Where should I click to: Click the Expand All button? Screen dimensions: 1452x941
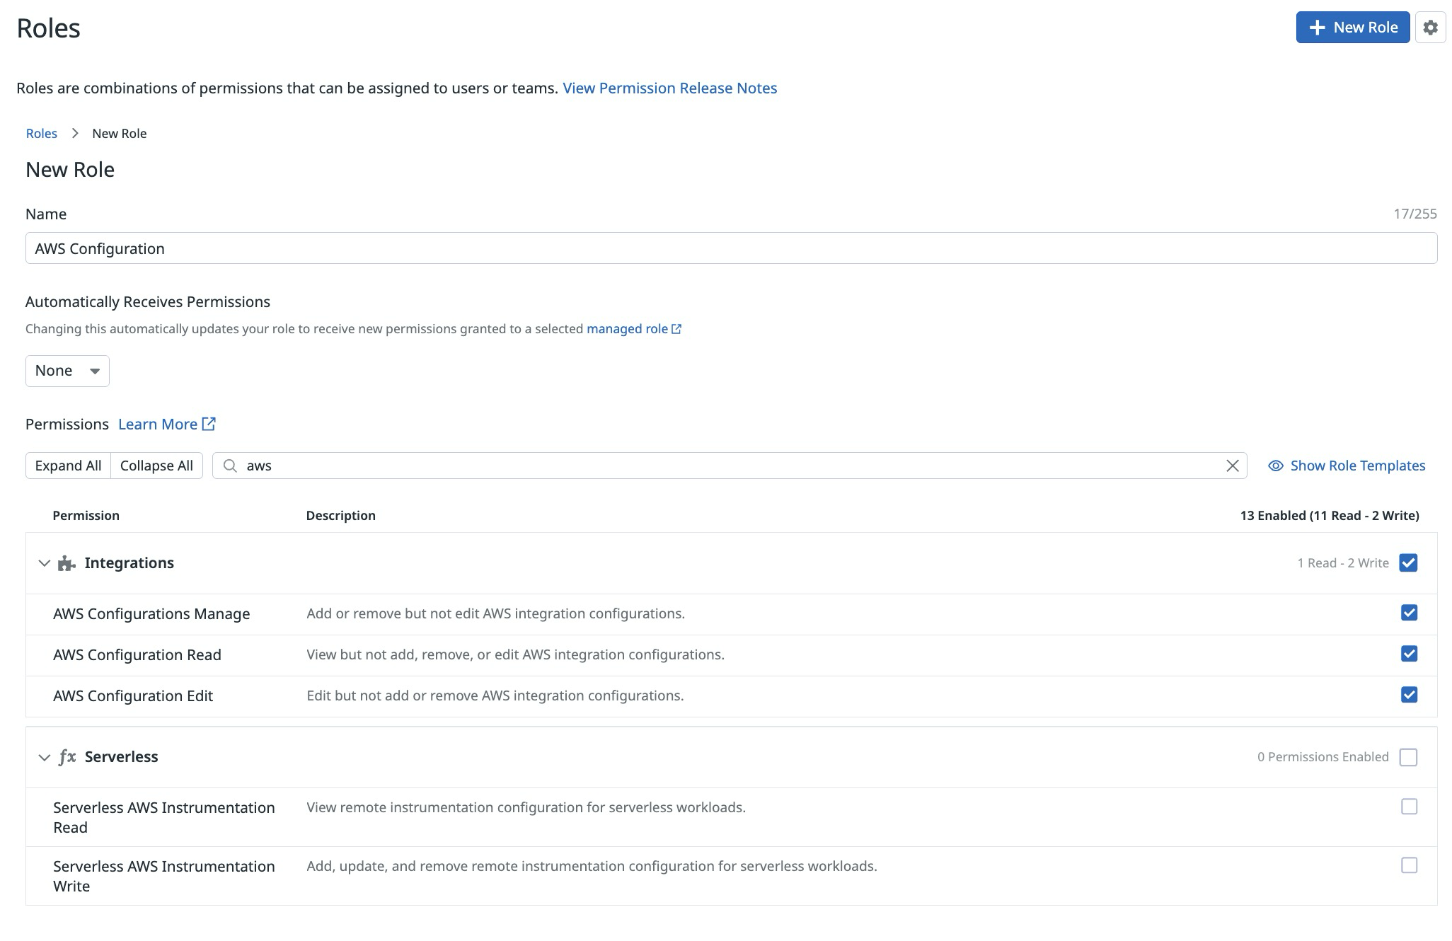click(x=69, y=466)
